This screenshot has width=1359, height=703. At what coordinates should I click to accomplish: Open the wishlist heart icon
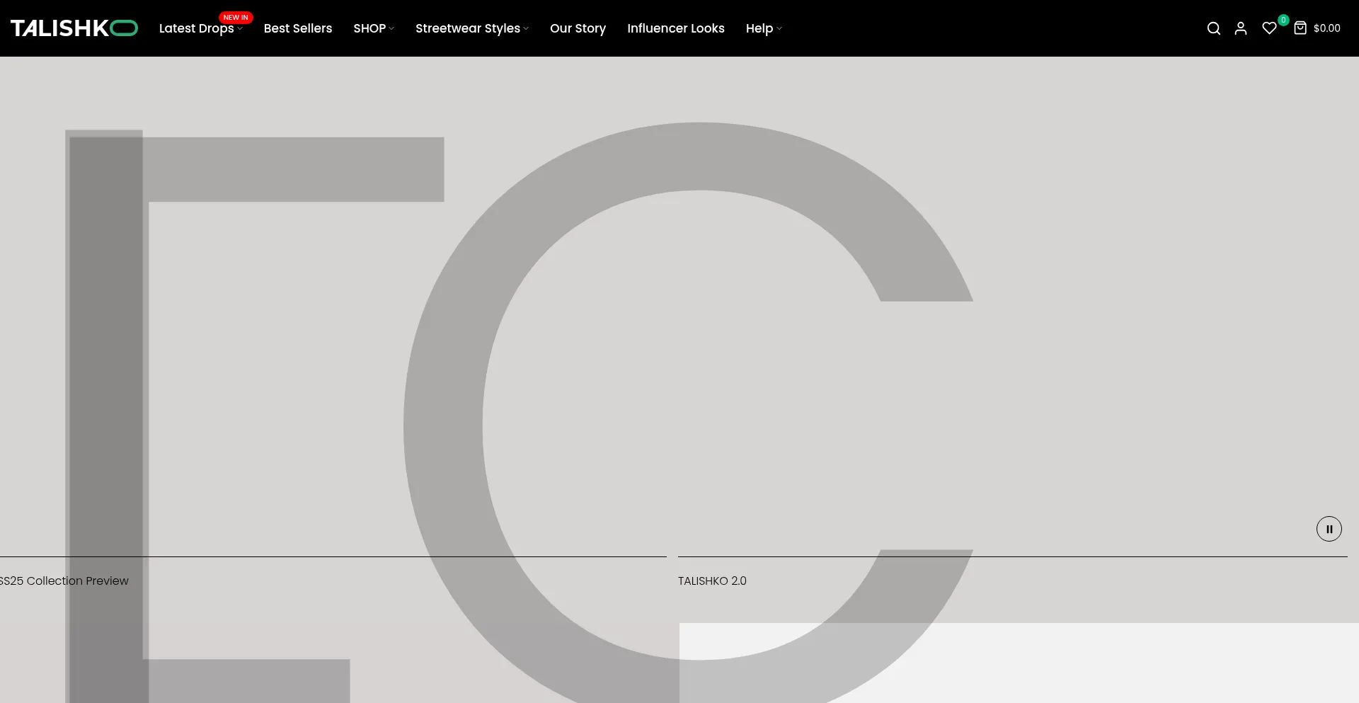(1269, 28)
